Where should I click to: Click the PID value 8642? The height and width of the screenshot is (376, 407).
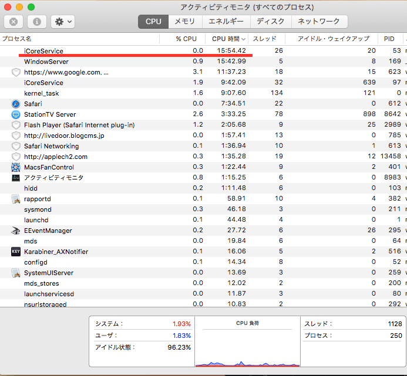pos(392,114)
